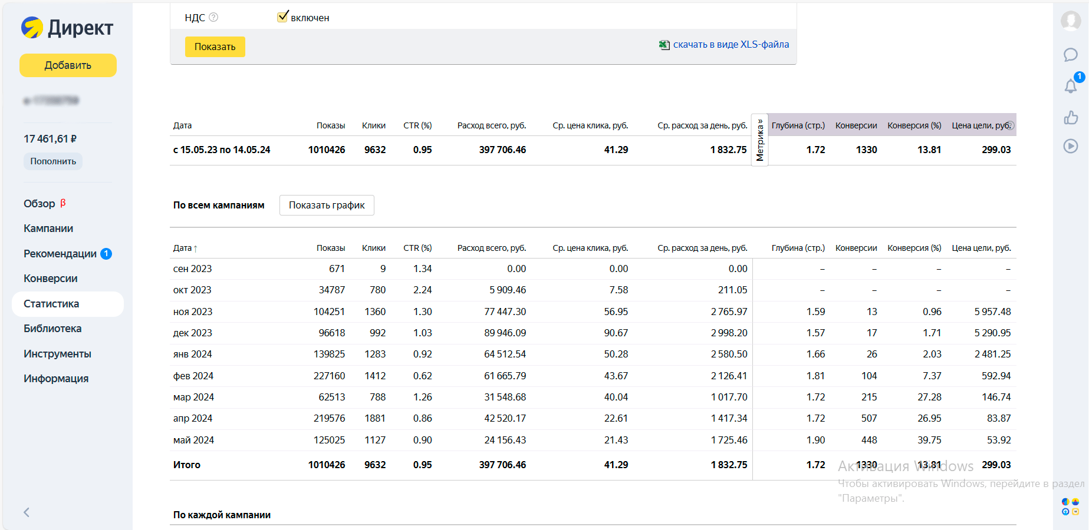Click the Директ logo icon

coord(32,28)
